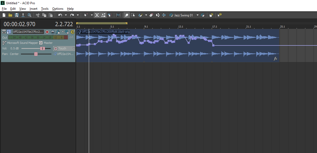The height and width of the screenshot is (153, 317).
Task: Click the Master bus assignment button
Action: pos(41,43)
